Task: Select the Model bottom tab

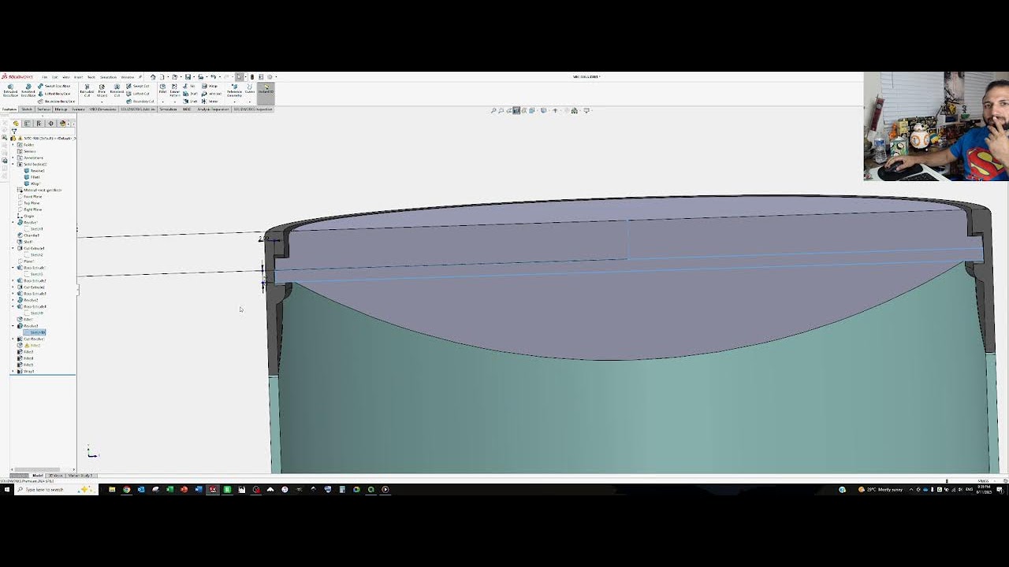Action: click(x=37, y=476)
